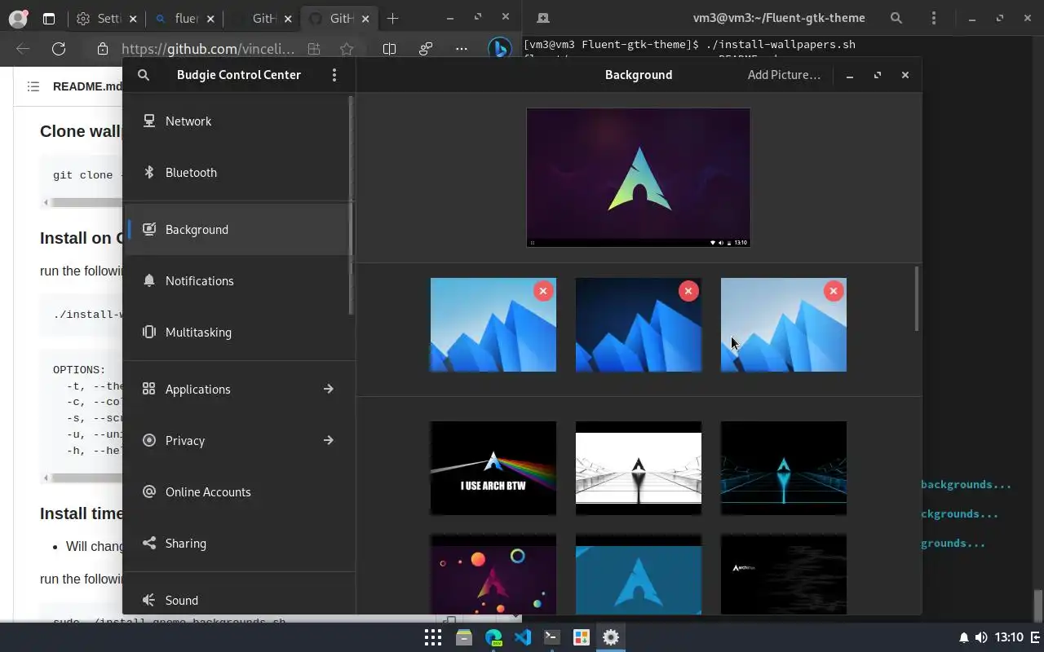Viewport: 1044px width, 652px height.
Task: Switch to Edge Dev in taskbar
Action: (493, 637)
